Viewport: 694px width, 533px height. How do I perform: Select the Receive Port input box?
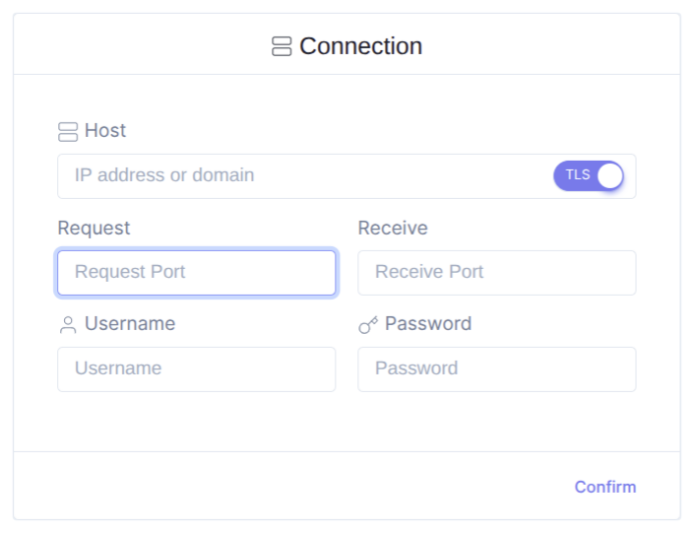496,272
